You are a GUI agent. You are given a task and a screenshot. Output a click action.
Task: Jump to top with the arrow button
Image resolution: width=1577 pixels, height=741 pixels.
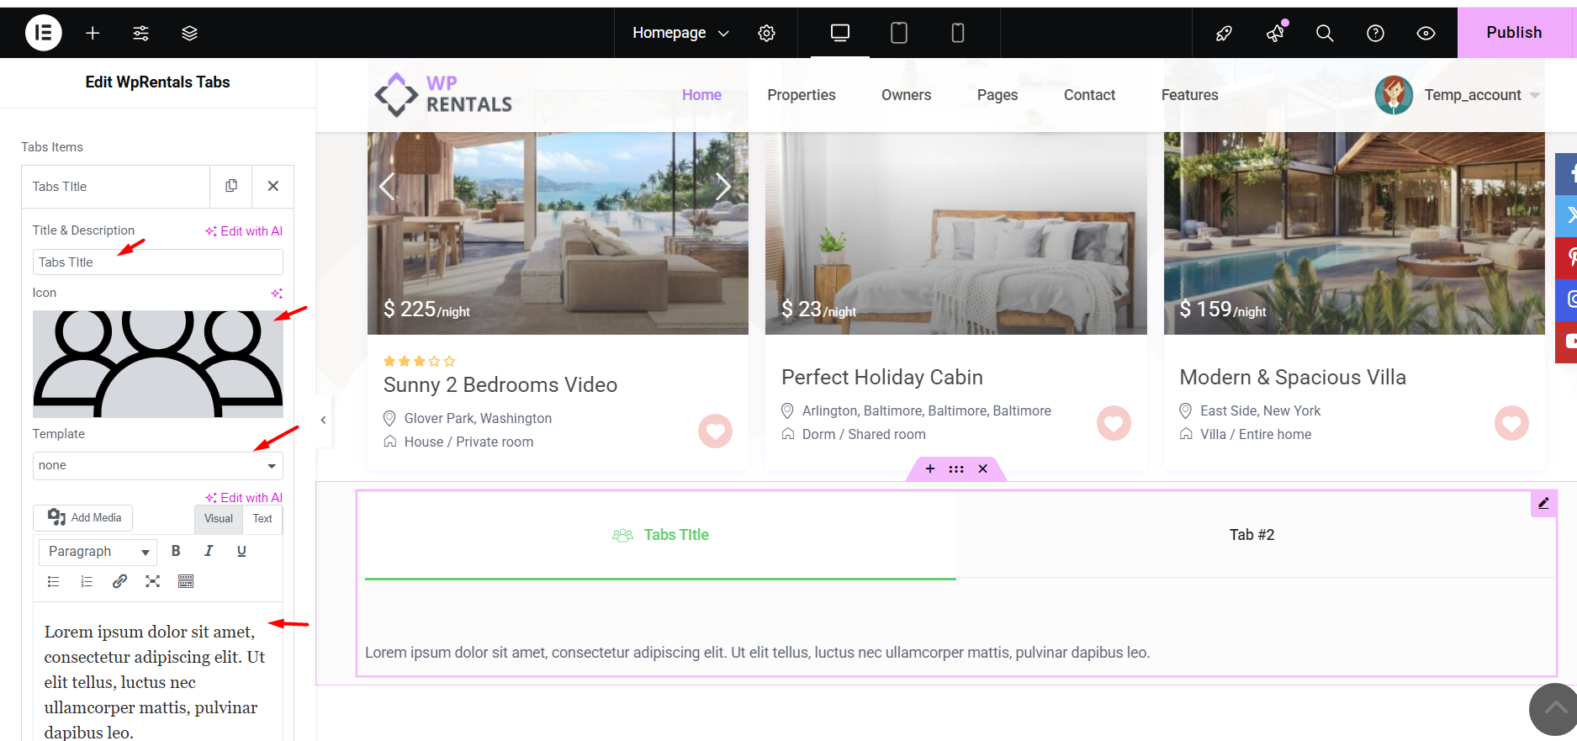[1553, 709]
